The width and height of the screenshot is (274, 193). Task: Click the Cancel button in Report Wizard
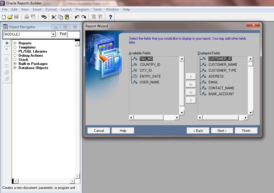click(x=99, y=131)
